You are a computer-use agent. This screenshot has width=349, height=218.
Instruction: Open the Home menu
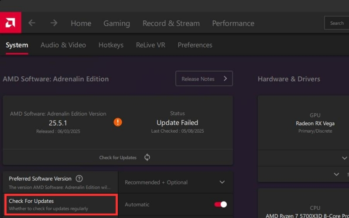tap(81, 24)
